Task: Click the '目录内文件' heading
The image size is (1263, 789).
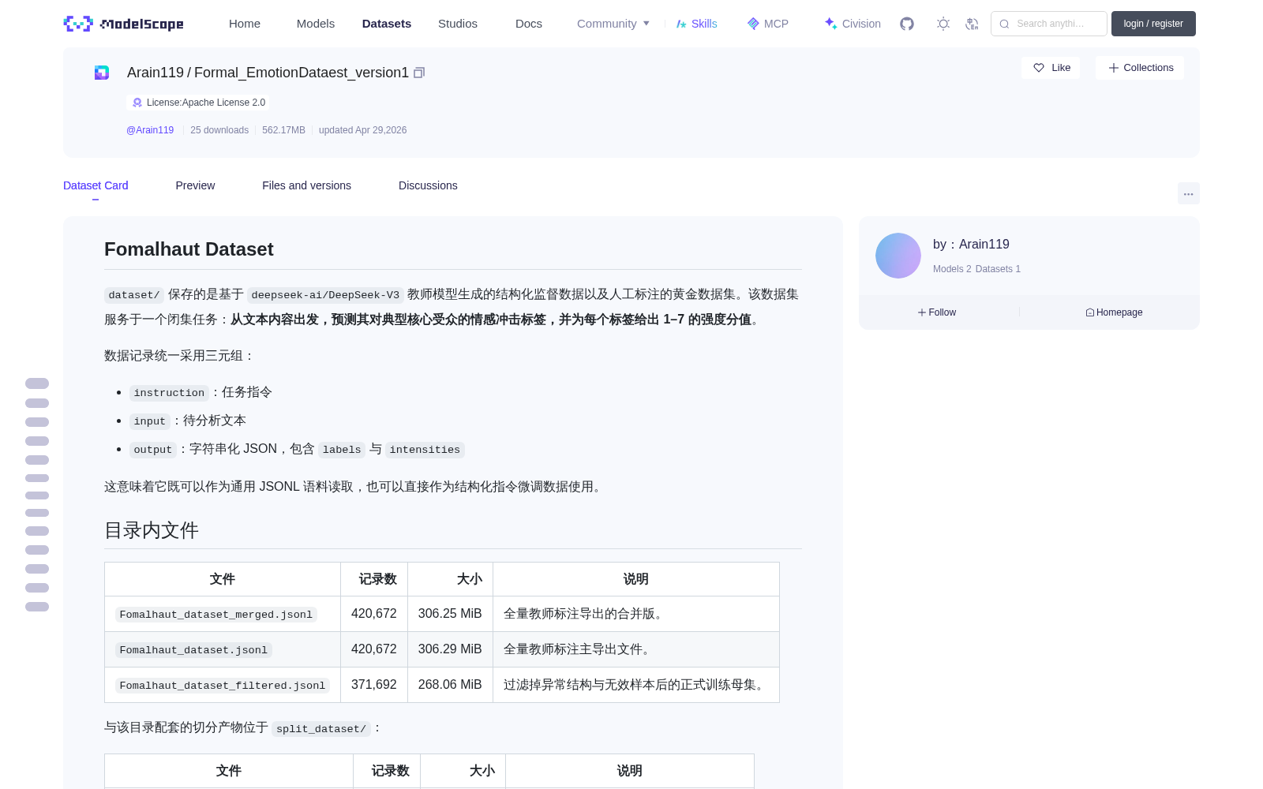Action: 152,530
